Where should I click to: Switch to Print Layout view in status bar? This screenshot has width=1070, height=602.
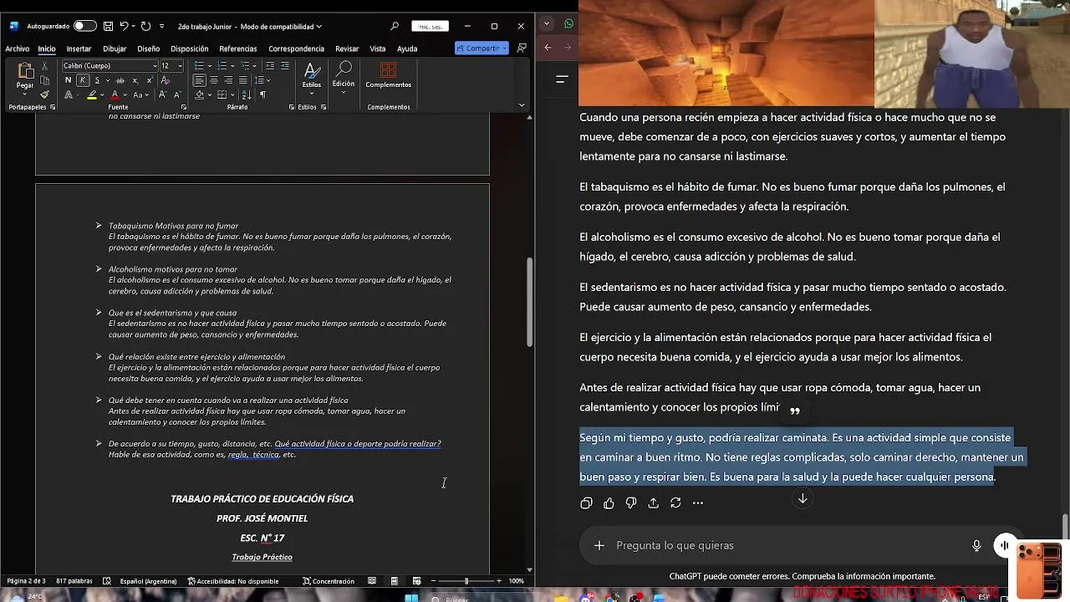[395, 581]
